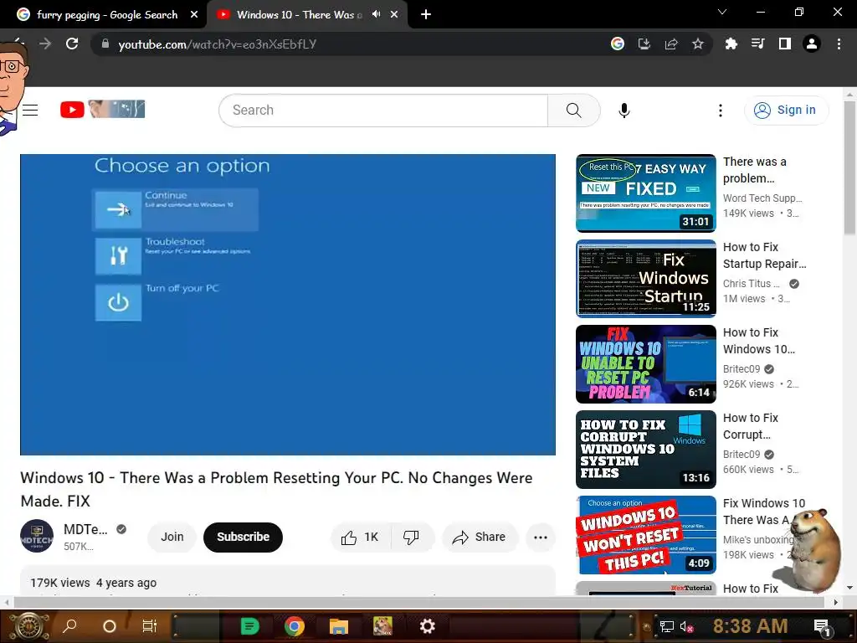Open 'There was a problem...' video title

click(755, 170)
